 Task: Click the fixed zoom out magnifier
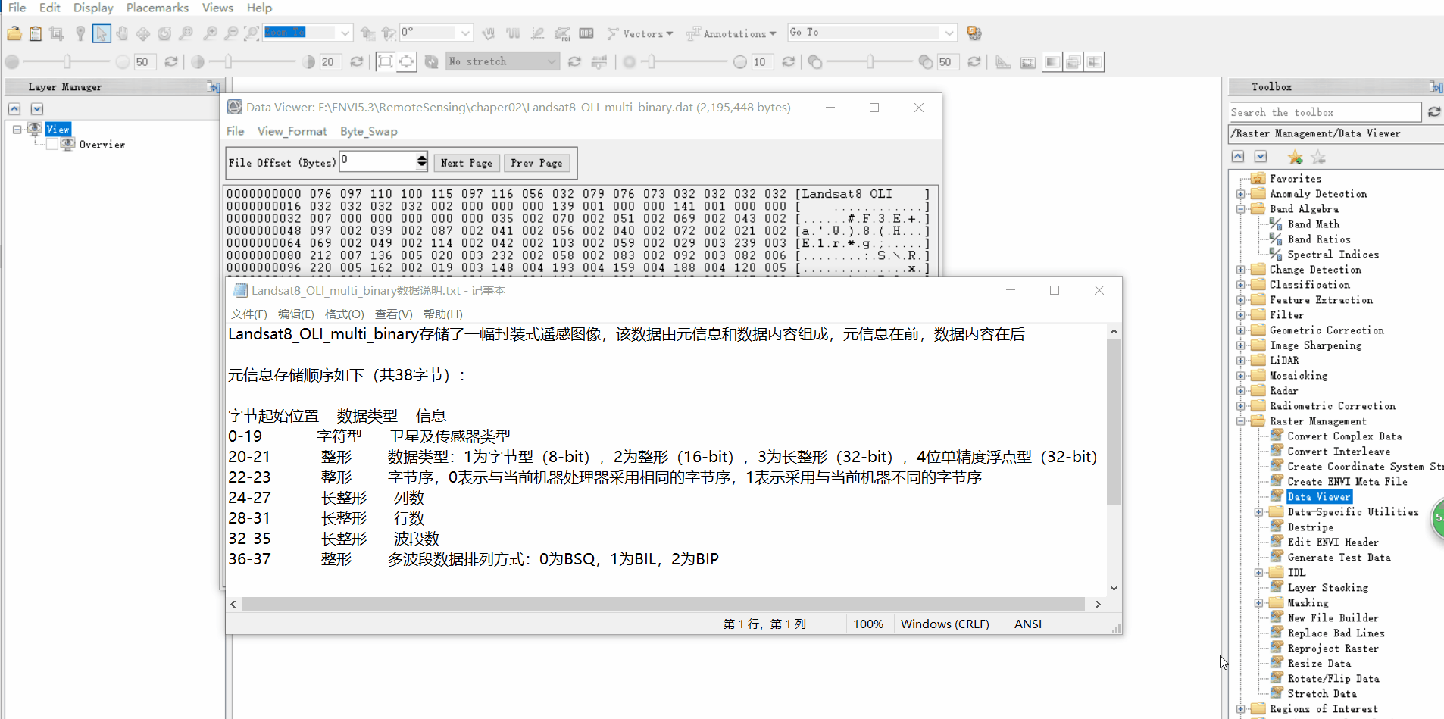tap(231, 33)
